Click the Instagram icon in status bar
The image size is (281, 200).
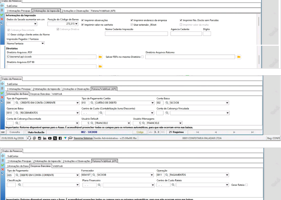tap(39, 138)
